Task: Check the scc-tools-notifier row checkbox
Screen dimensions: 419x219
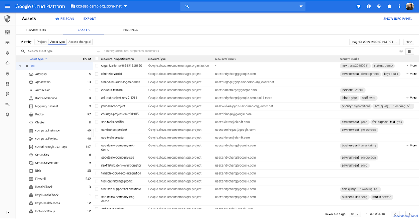Action: pyautogui.click(x=97, y=122)
